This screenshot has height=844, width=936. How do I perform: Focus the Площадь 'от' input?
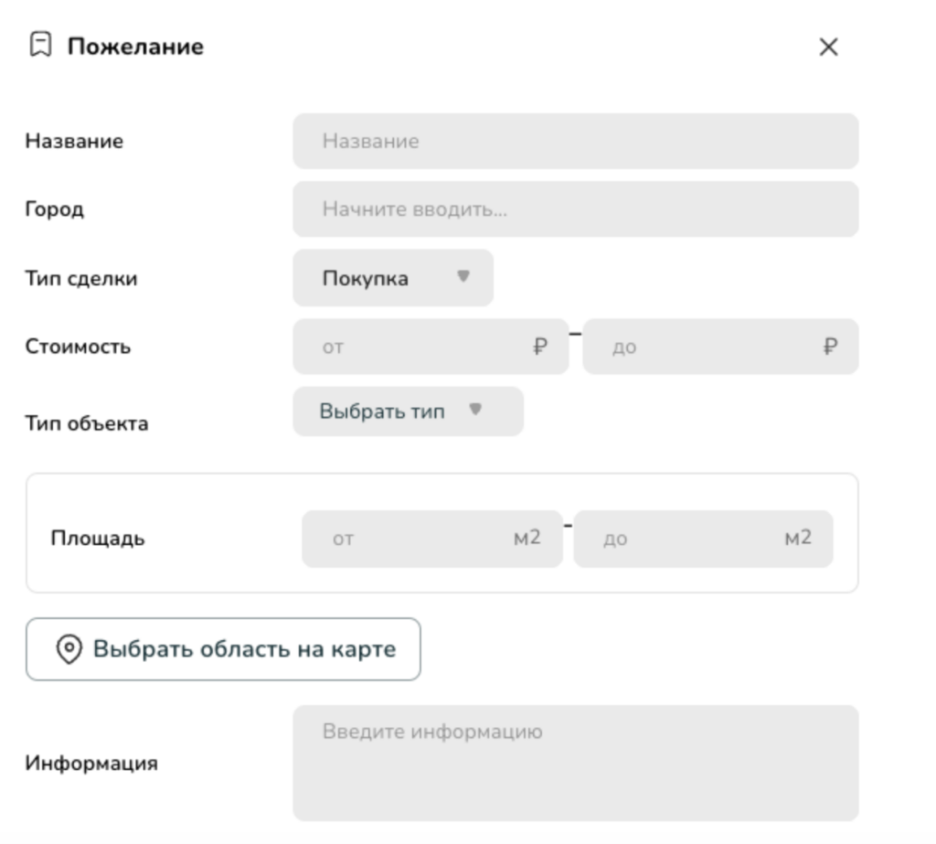[411, 539]
